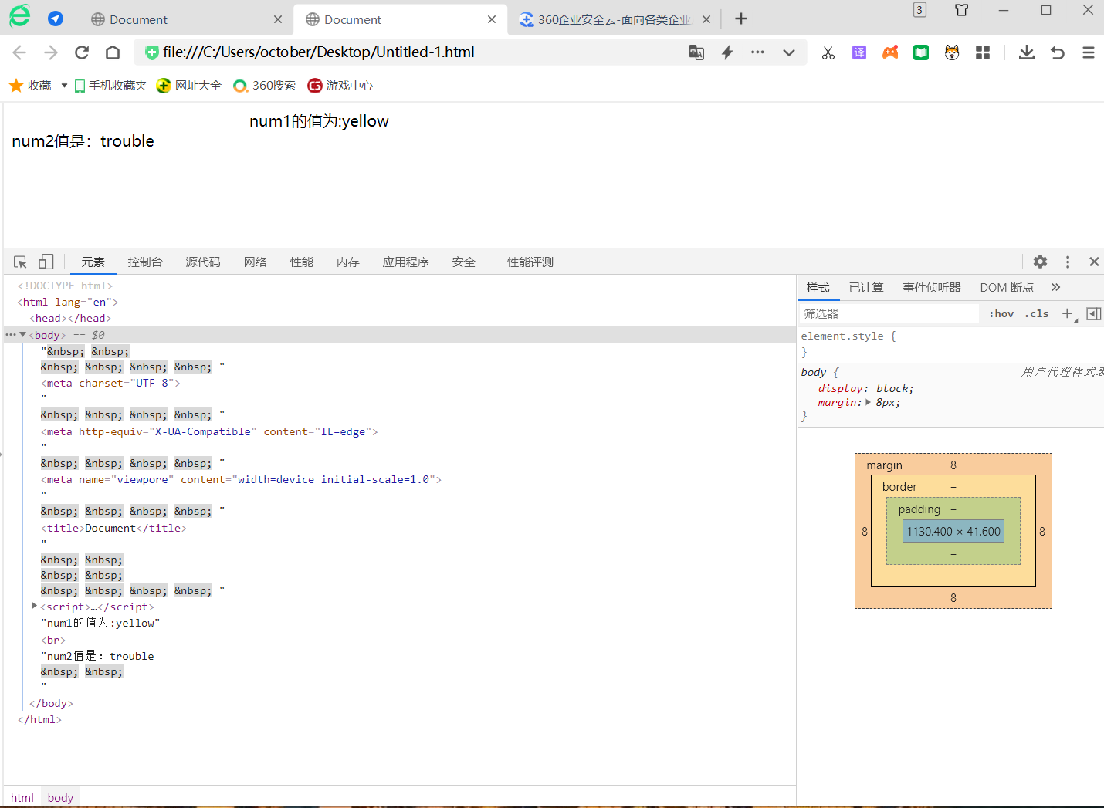The height and width of the screenshot is (808, 1104).
Task: Click the translate page icon in address bar
Action: 696,52
